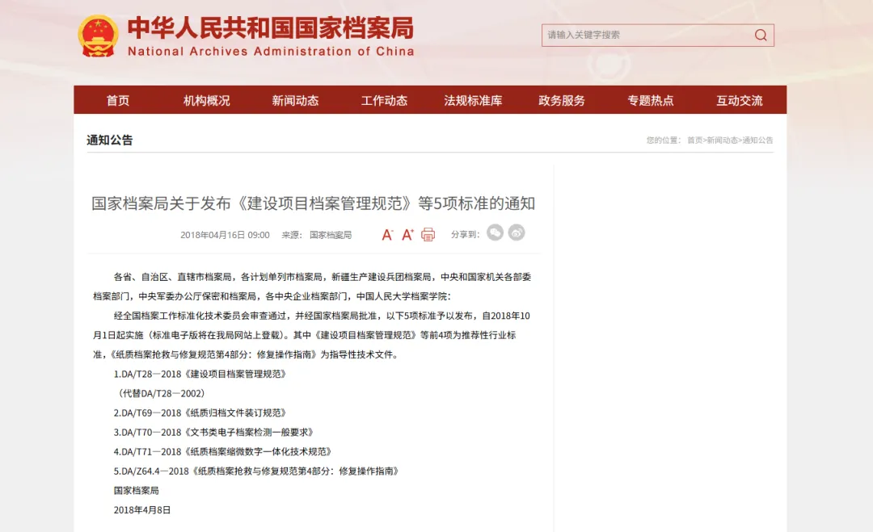
Task: Select the 互动交流 menu item
Action: (740, 101)
